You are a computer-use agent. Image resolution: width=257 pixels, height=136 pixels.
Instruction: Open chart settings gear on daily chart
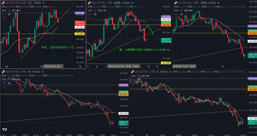click(x=80, y=66)
